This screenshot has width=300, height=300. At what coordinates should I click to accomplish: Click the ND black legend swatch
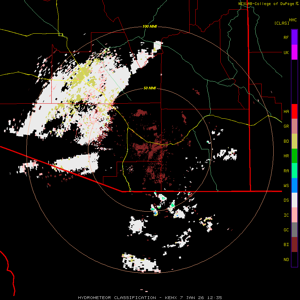294,259
